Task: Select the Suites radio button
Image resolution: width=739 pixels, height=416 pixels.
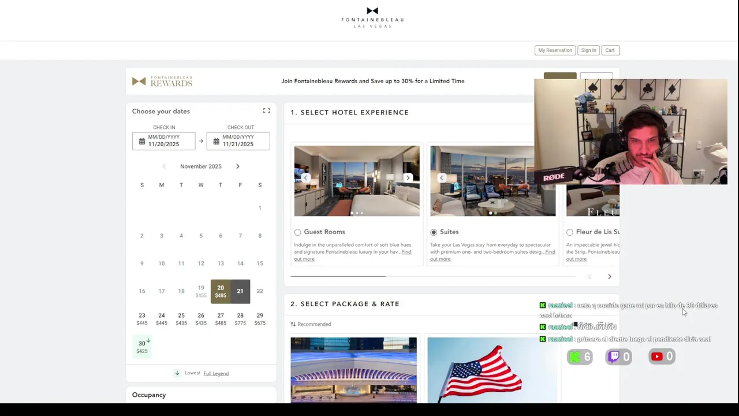Action: coord(434,232)
